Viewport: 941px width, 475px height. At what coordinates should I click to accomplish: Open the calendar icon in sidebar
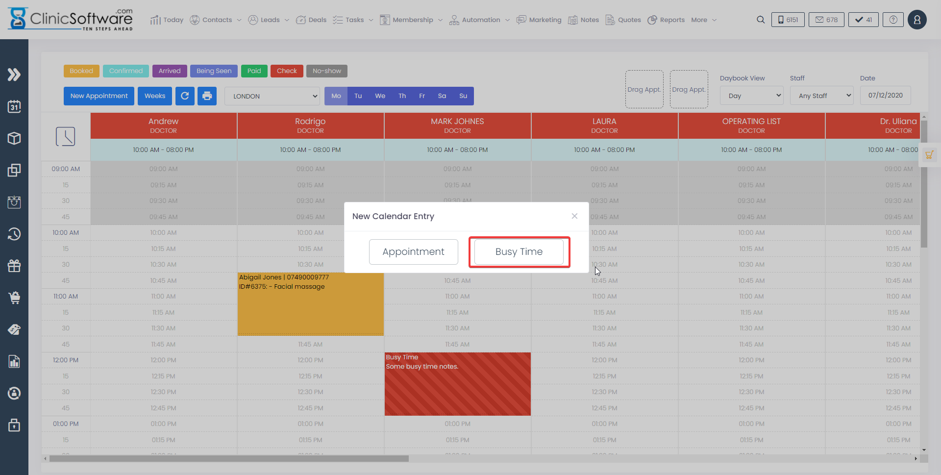click(x=14, y=106)
